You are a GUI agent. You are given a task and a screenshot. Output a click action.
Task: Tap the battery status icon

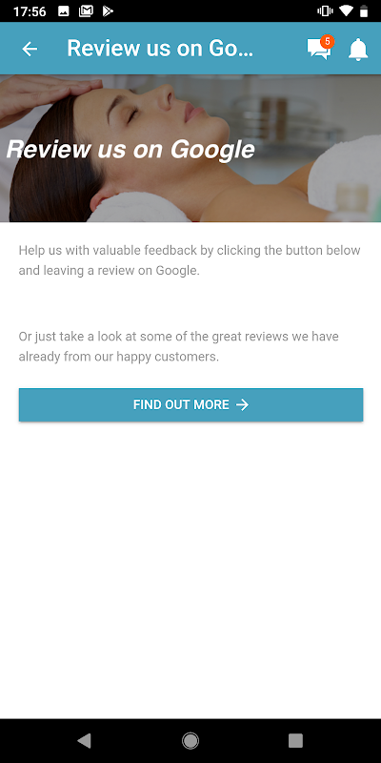364,11
